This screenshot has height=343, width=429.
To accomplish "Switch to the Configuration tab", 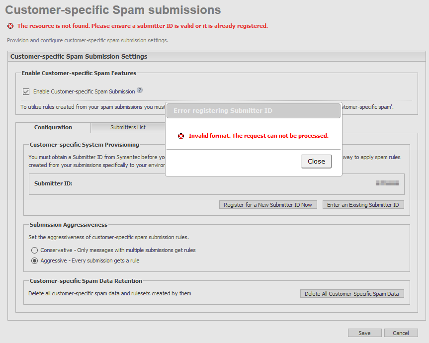I will pos(53,128).
